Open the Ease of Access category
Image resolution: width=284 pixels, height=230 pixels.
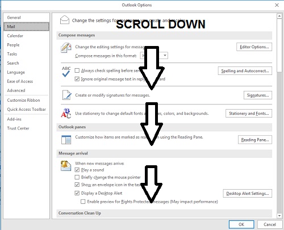coord(26,81)
